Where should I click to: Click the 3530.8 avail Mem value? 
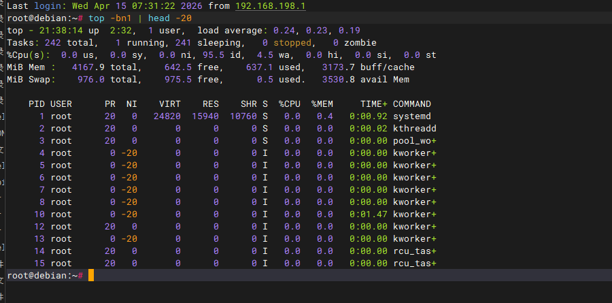339,80
